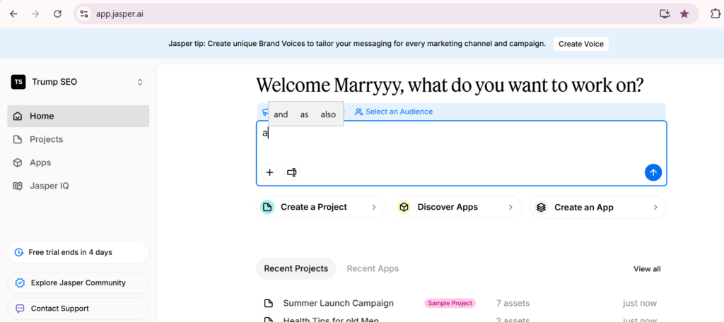
Task: Go to Jasper IQ in sidebar
Action: point(49,186)
